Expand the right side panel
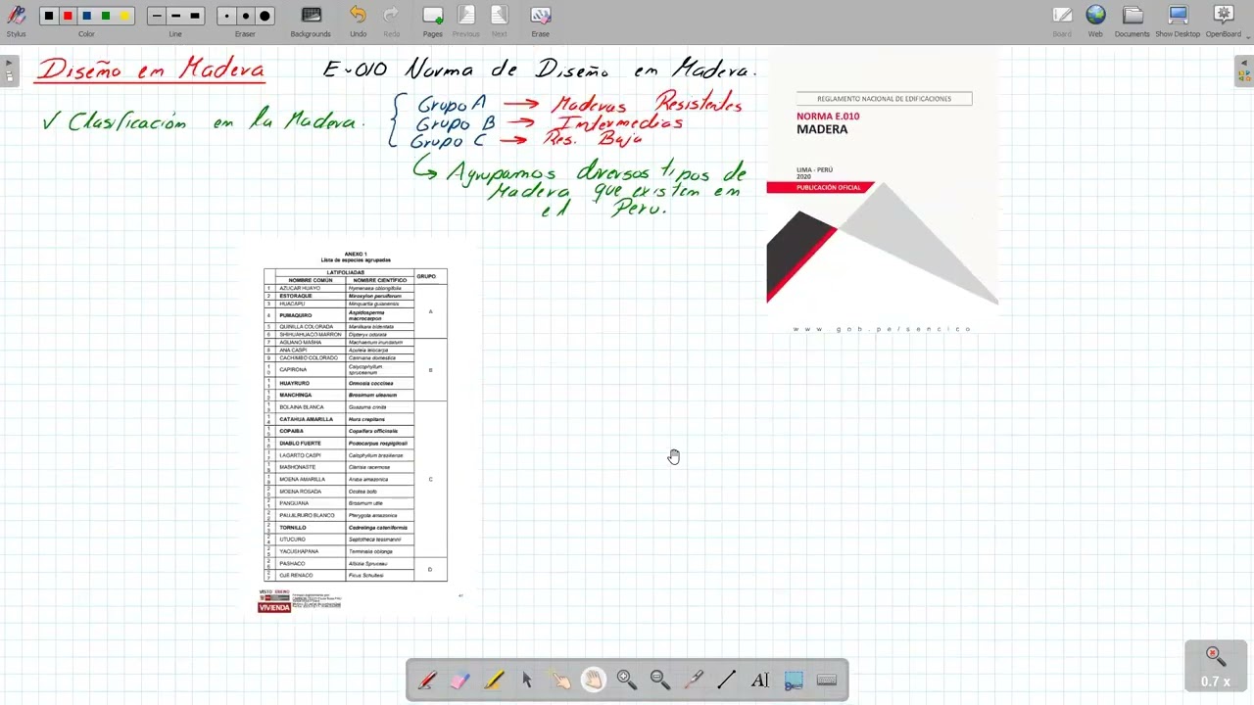Screen dimensions: 1254x705 pyautogui.click(x=1245, y=70)
